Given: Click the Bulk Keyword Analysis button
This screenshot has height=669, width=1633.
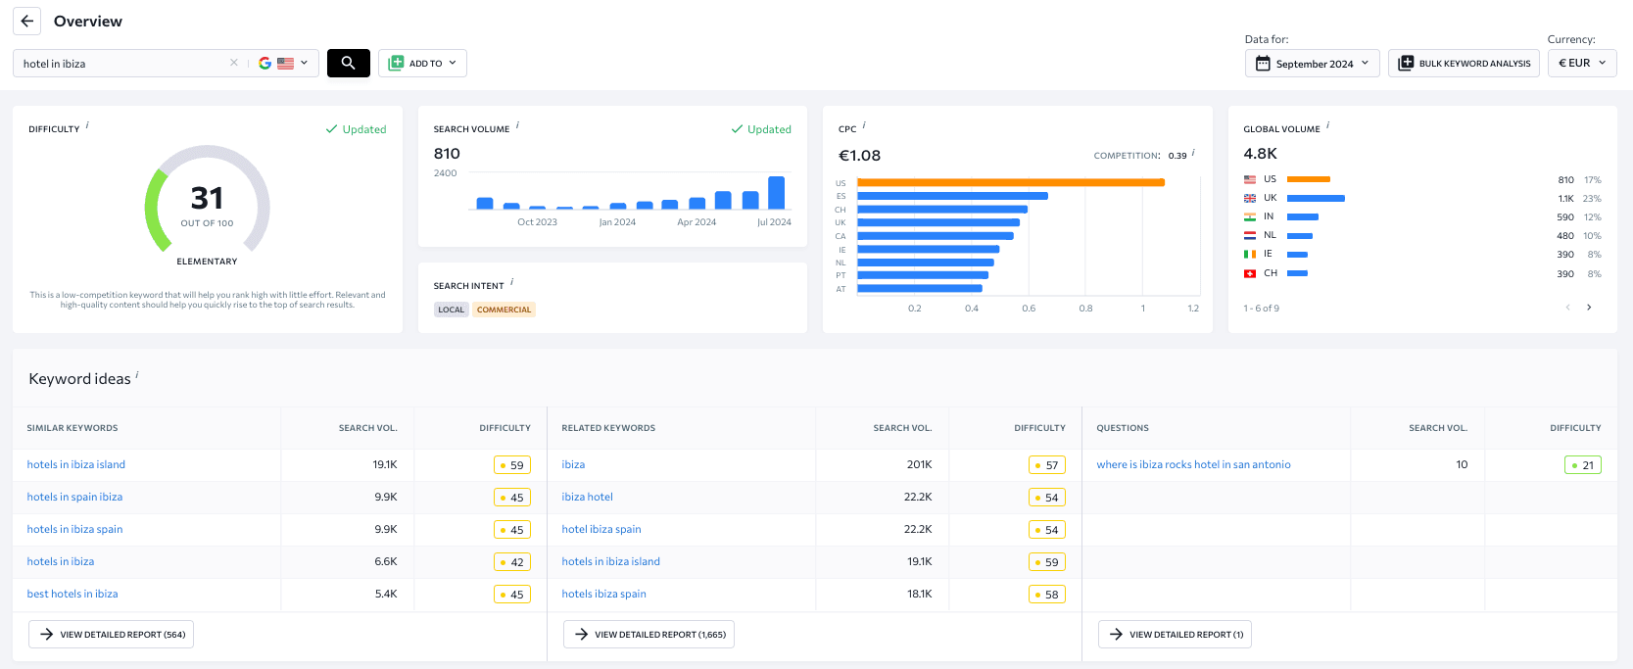Looking at the screenshot, I should [1464, 64].
